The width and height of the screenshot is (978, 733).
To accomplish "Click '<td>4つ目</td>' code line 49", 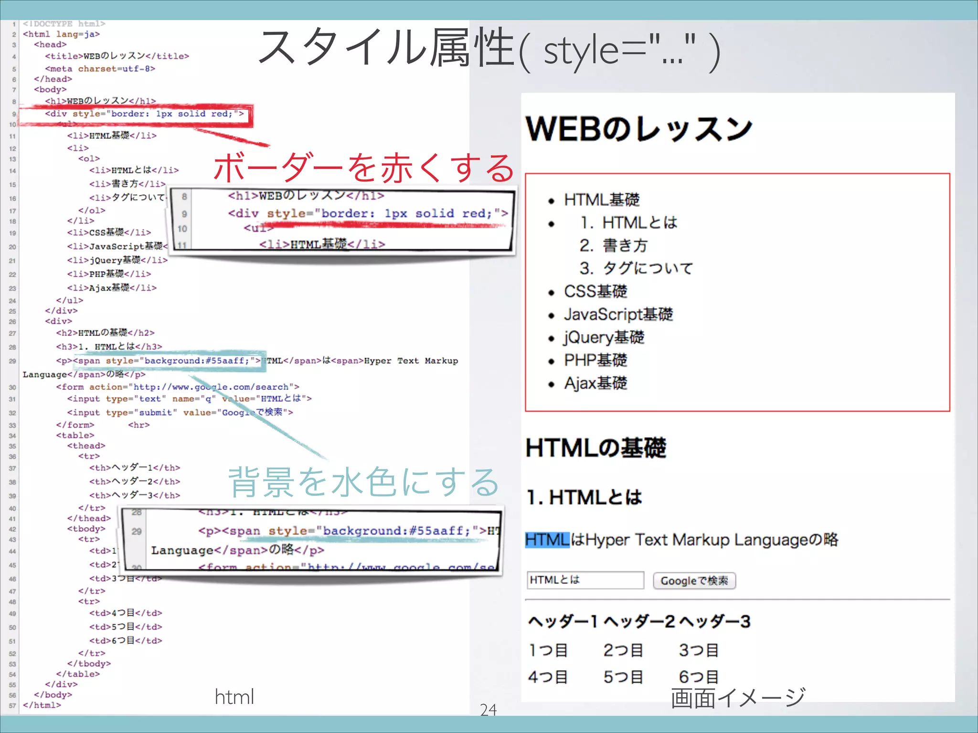I will pyautogui.click(x=126, y=613).
